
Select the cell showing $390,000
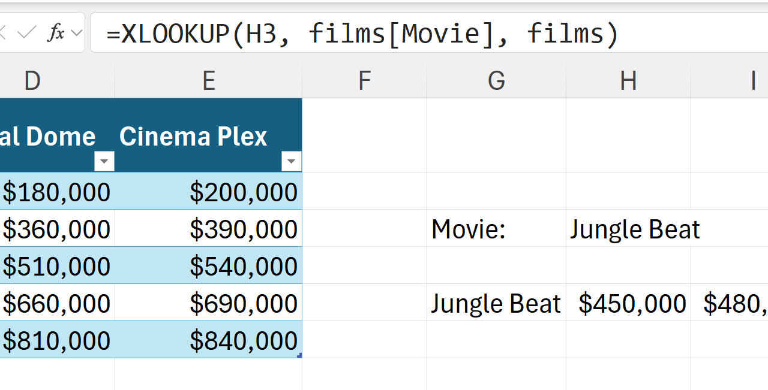click(208, 229)
